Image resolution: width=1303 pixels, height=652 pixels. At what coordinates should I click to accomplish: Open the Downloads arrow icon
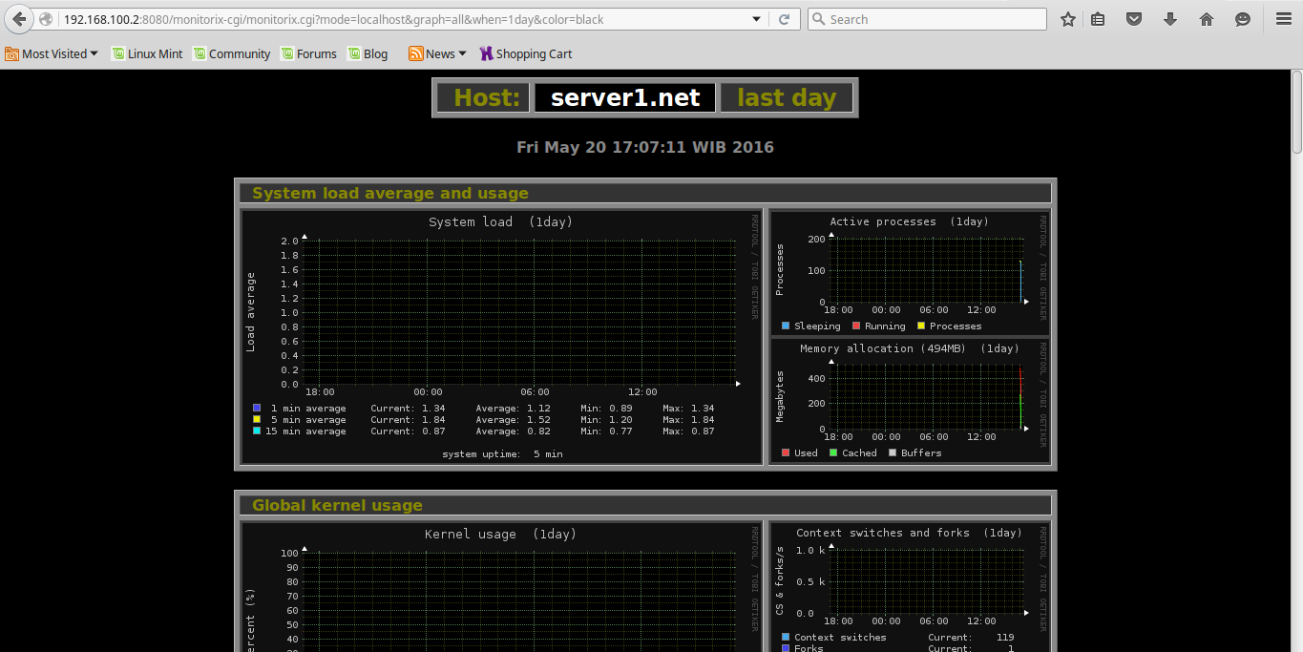(1170, 19)
